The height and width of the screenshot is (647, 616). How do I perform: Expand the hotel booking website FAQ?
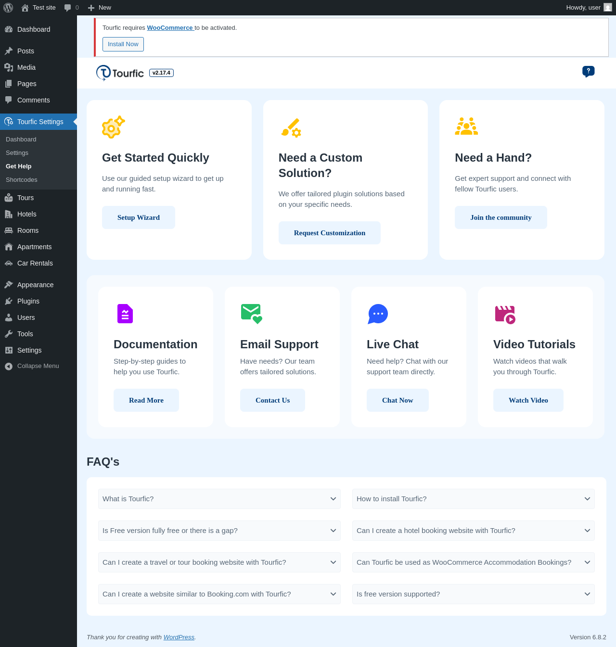(x=474, y=531)
